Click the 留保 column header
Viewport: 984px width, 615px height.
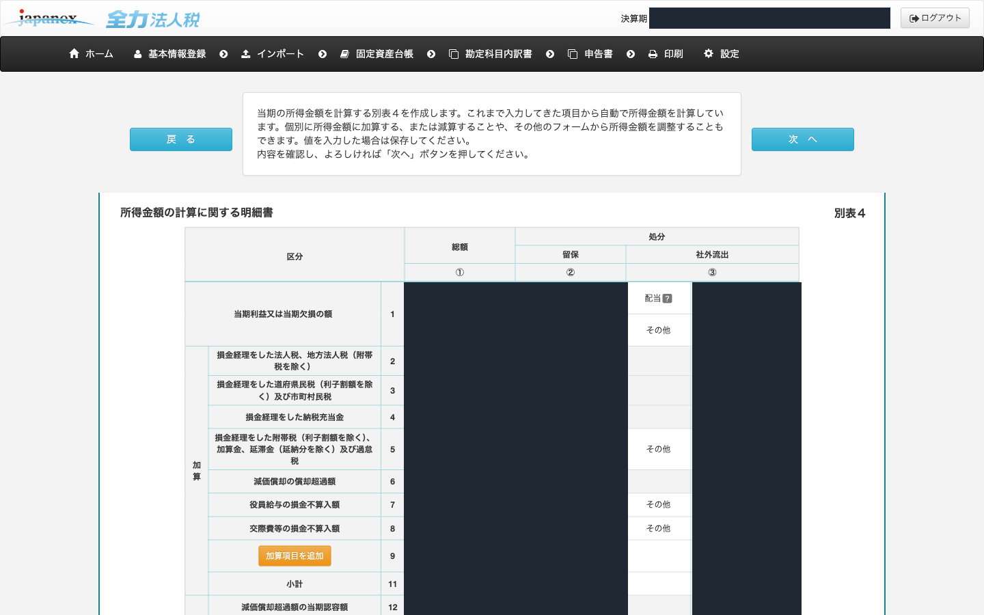(571, 255)
